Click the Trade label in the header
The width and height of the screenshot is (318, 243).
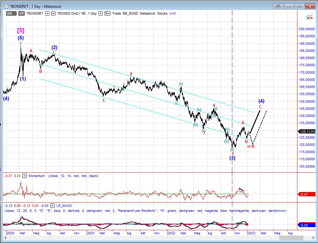116,13
